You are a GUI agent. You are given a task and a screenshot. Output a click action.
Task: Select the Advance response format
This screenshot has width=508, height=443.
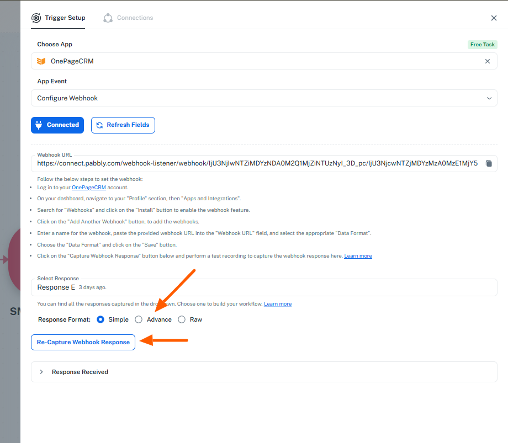click(139, 319)
